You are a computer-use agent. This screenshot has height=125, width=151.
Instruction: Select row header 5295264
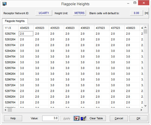coord(11,62)
